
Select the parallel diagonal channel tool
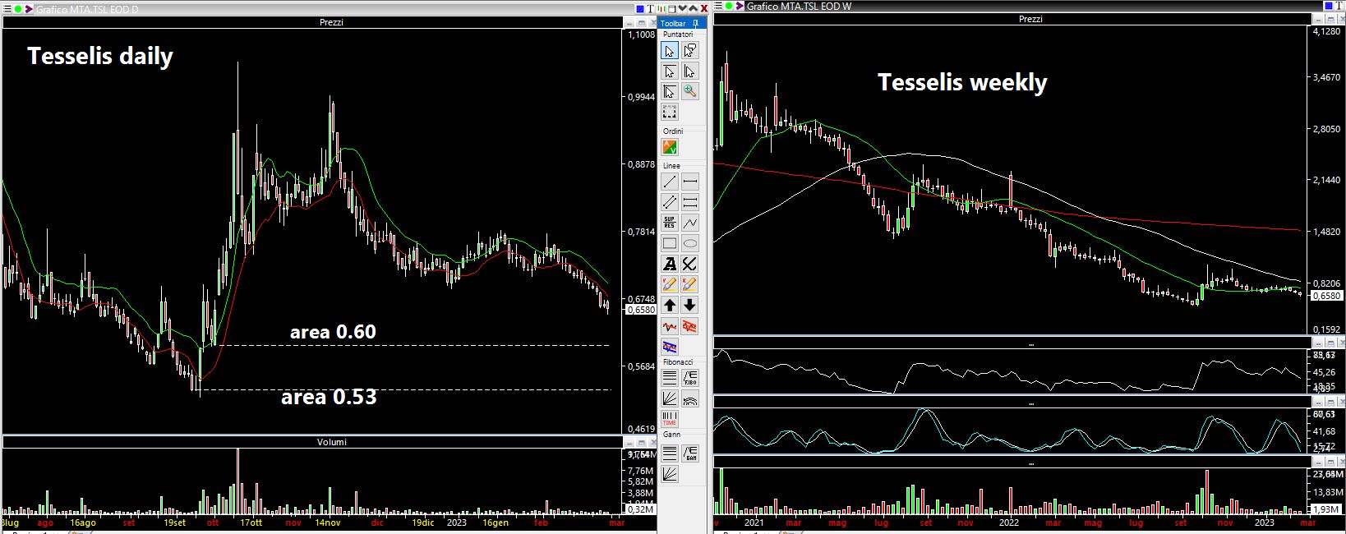pos(670,202)
